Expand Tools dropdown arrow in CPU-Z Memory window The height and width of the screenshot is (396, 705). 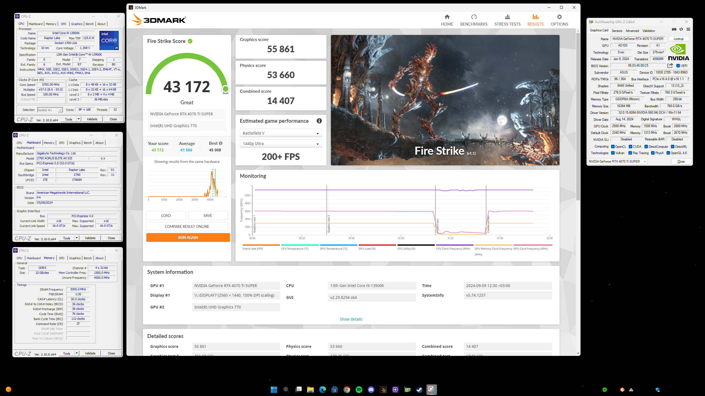[77, 353]
